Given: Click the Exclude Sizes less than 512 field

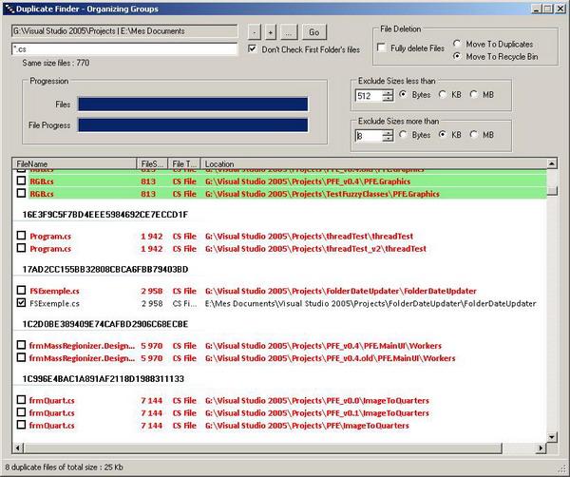Looking at the screenshot, I should click(x=368, y=96).
